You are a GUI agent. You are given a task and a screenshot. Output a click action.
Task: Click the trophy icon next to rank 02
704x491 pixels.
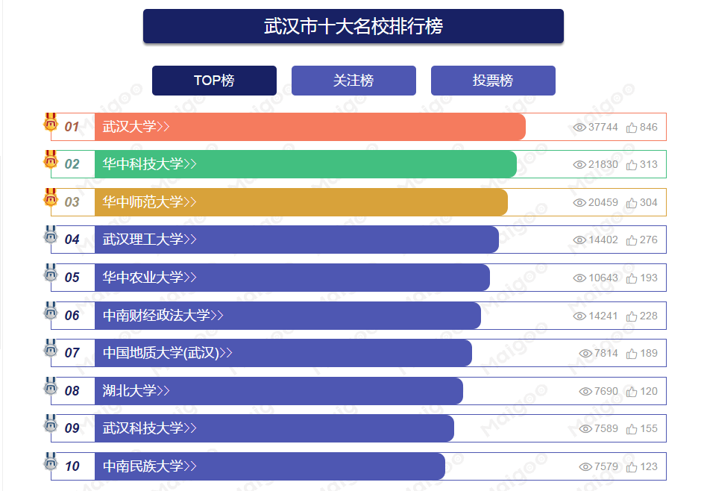click(50, 161)
